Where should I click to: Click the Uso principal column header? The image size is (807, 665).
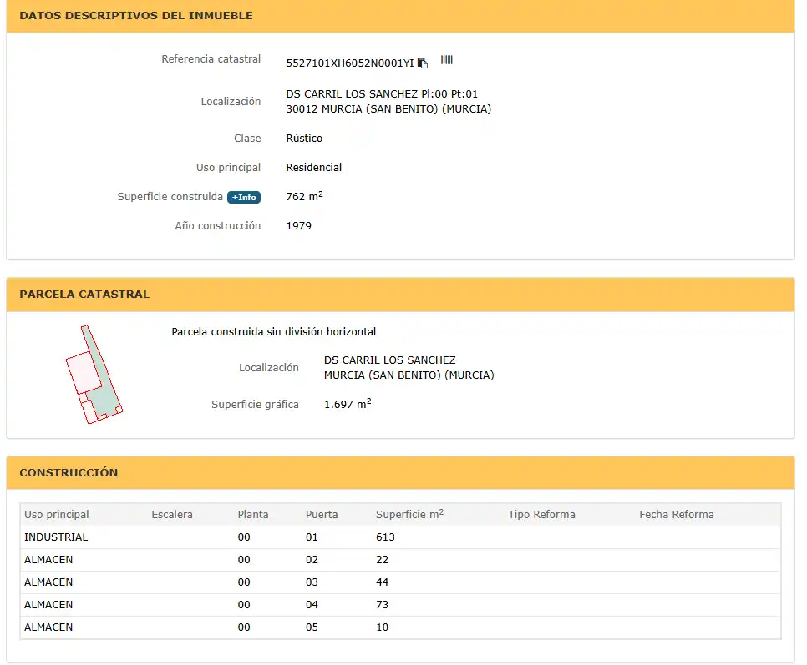[x=57, y=515]
